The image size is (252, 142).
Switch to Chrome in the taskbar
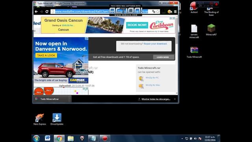click(x=59, y=138)
